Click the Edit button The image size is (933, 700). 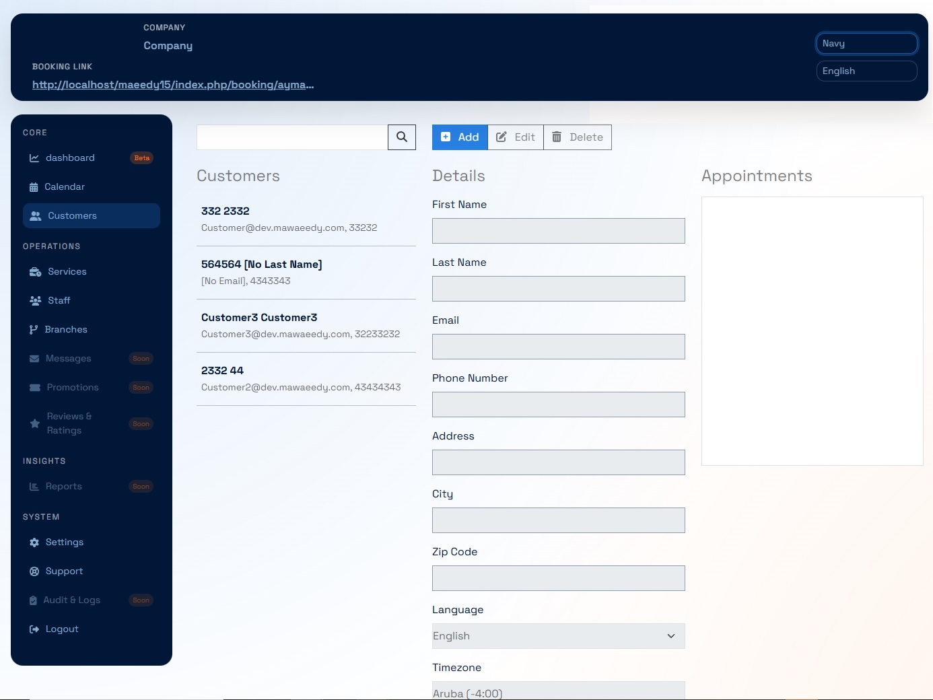point(515,137)
